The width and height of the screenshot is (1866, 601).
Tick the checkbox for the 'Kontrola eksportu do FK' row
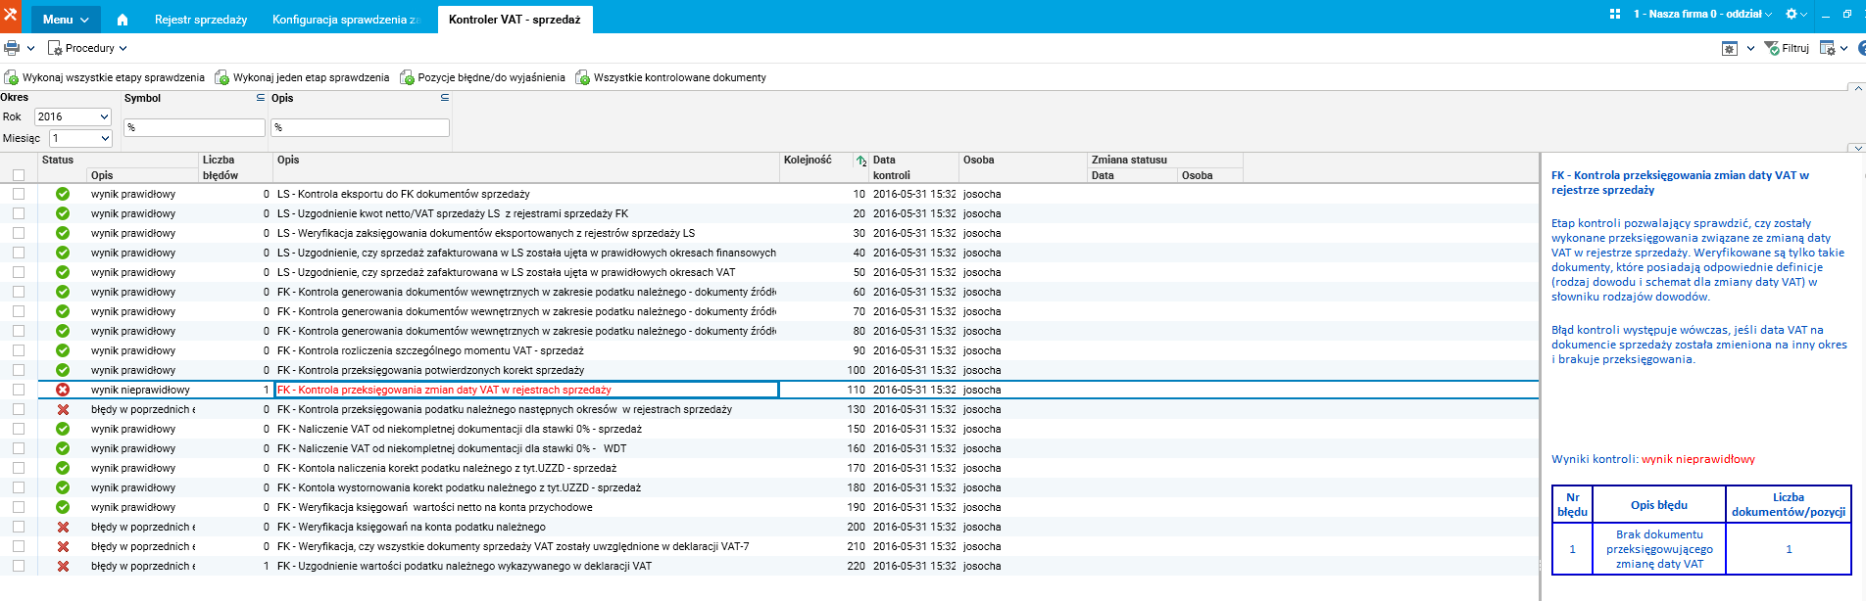coord(19,194)
